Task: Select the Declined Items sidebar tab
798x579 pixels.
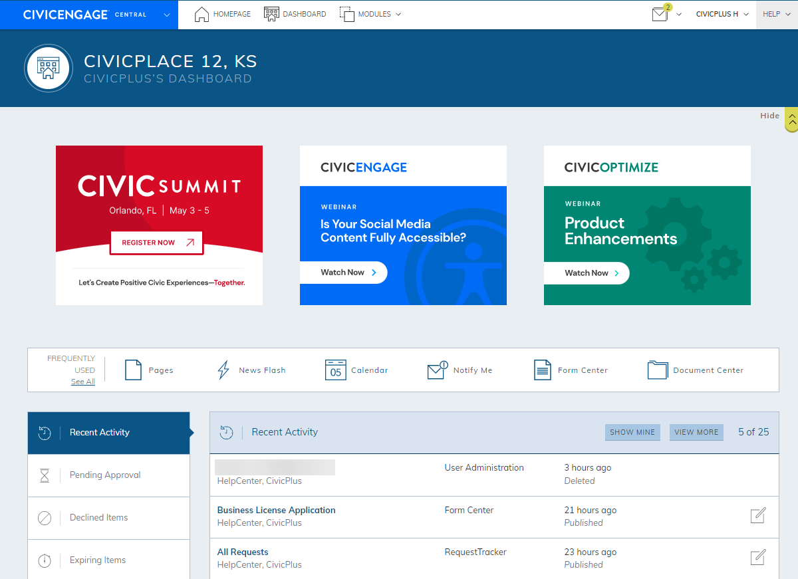Action: 108,518
